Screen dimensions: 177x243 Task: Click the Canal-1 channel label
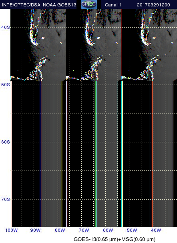point(113,5)
